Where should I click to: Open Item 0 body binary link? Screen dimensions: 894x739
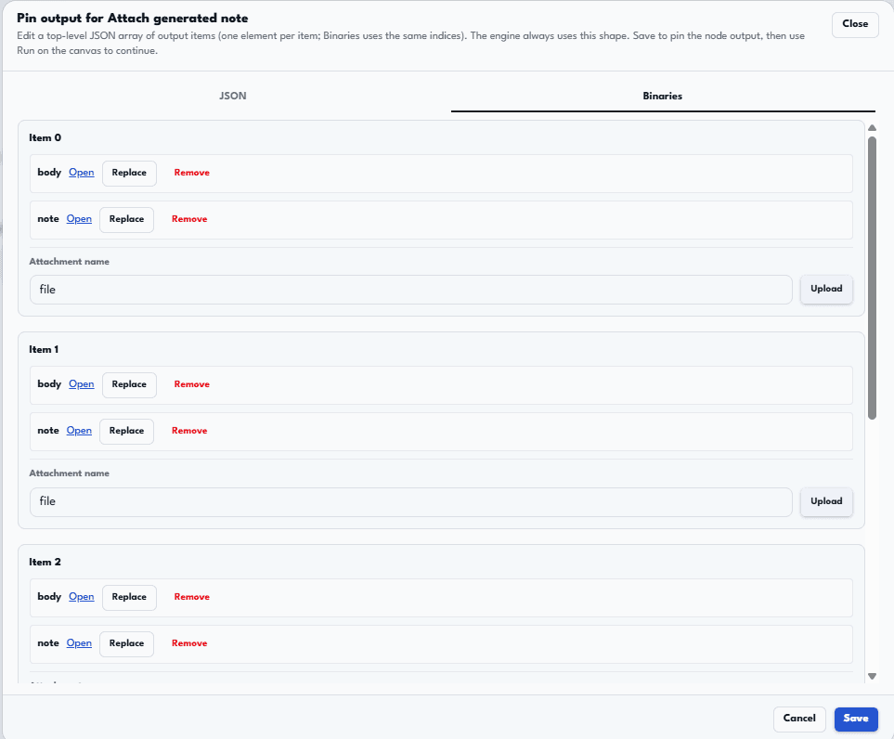point(82,173)
